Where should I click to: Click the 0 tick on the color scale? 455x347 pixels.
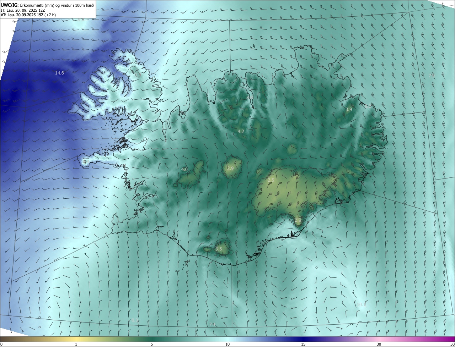(1, 344)
